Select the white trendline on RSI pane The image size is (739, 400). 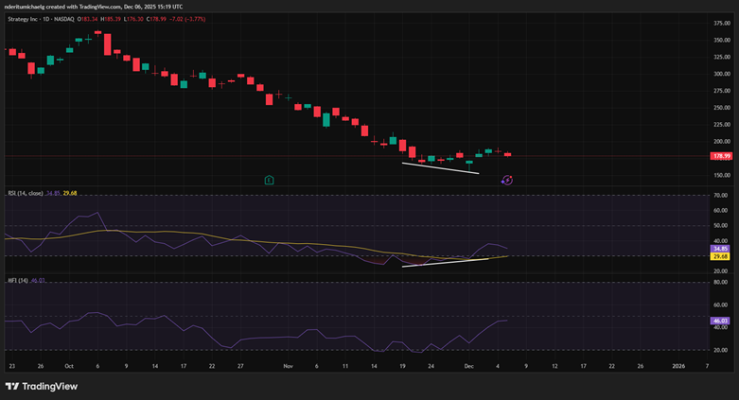[x=445, y=261]
